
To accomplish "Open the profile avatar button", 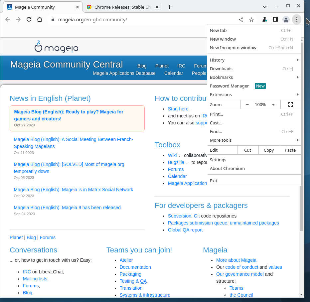I will (x=286, y=19).
